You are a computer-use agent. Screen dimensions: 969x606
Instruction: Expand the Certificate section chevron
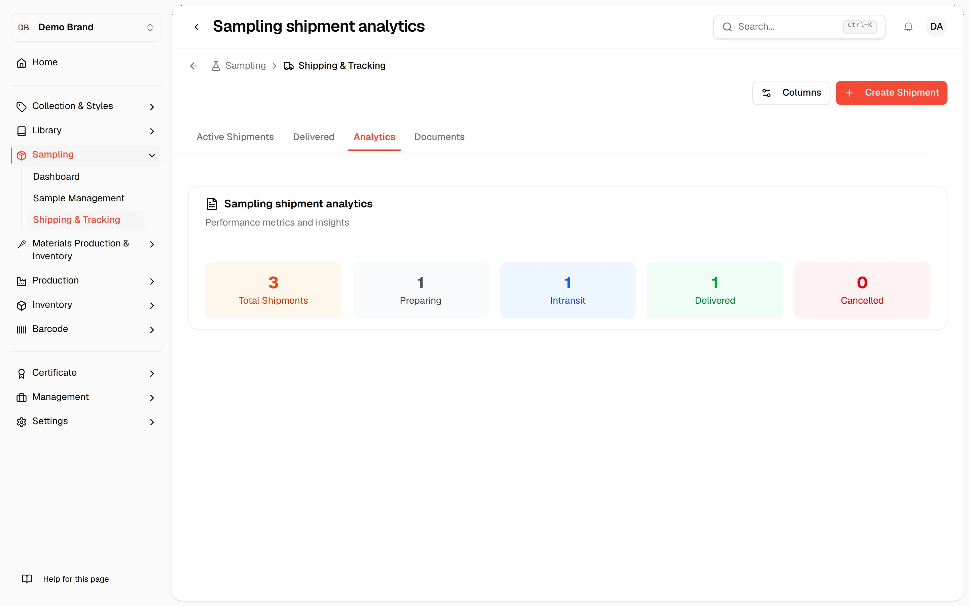pyautogui.click(x=152, y=373)
